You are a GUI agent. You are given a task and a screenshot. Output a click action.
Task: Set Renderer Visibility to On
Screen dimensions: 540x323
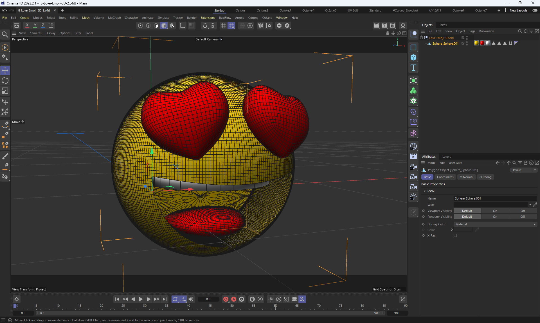click(495, 217)
